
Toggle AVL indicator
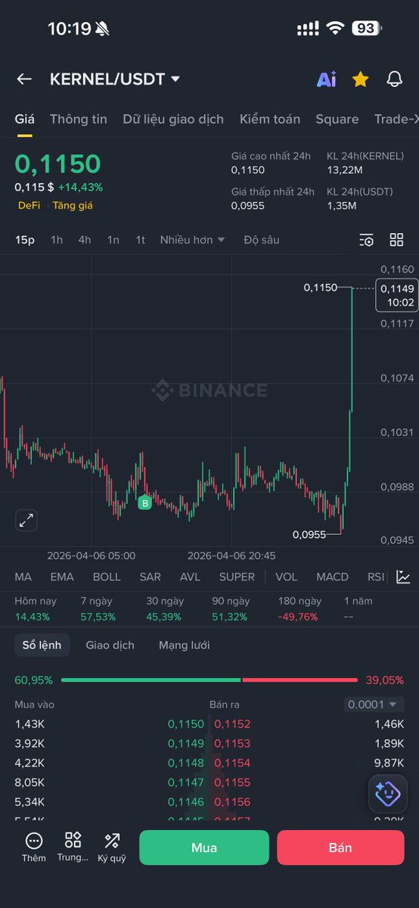191,577
